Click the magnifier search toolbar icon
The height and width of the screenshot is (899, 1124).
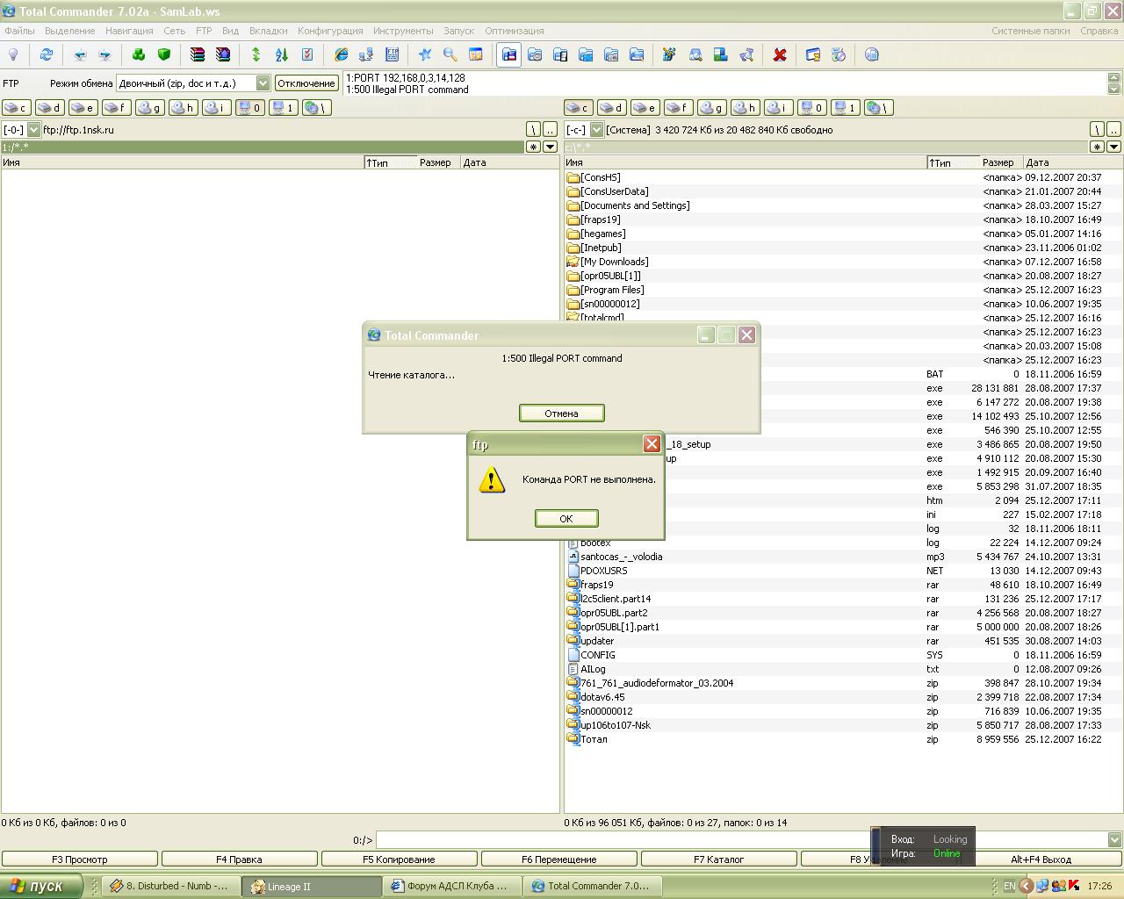[450, 54]
